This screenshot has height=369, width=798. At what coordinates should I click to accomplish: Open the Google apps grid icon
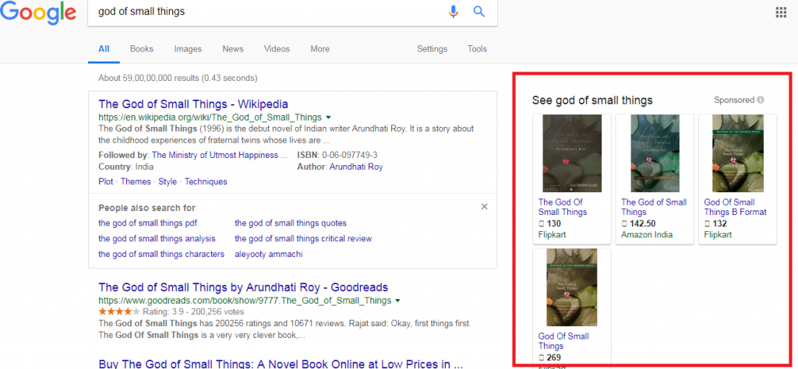pos(781,12)
